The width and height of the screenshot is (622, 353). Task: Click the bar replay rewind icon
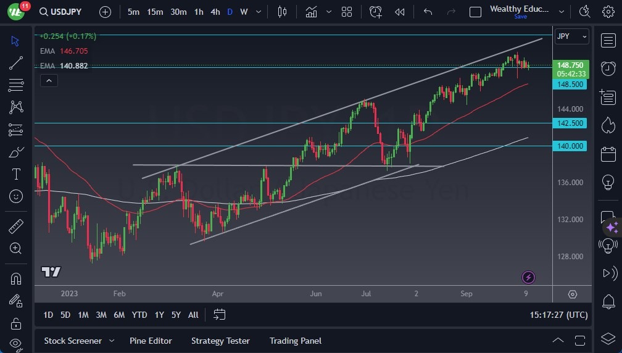coord(400,12)
